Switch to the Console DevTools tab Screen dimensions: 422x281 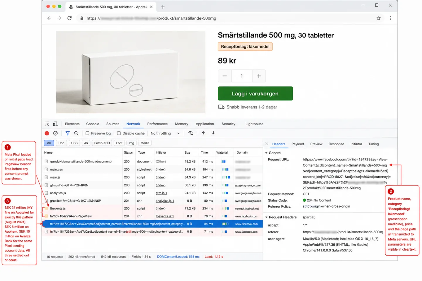(93, 124)
